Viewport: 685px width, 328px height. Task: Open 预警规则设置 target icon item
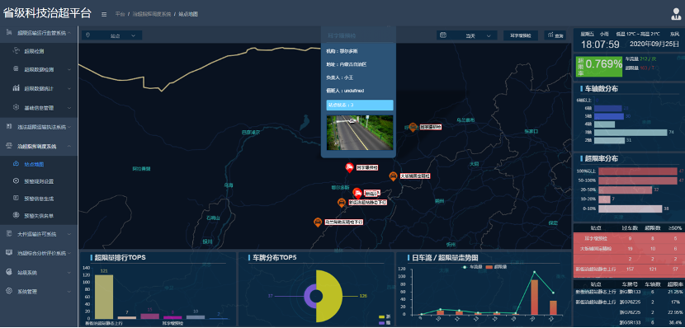click(39, 181)
